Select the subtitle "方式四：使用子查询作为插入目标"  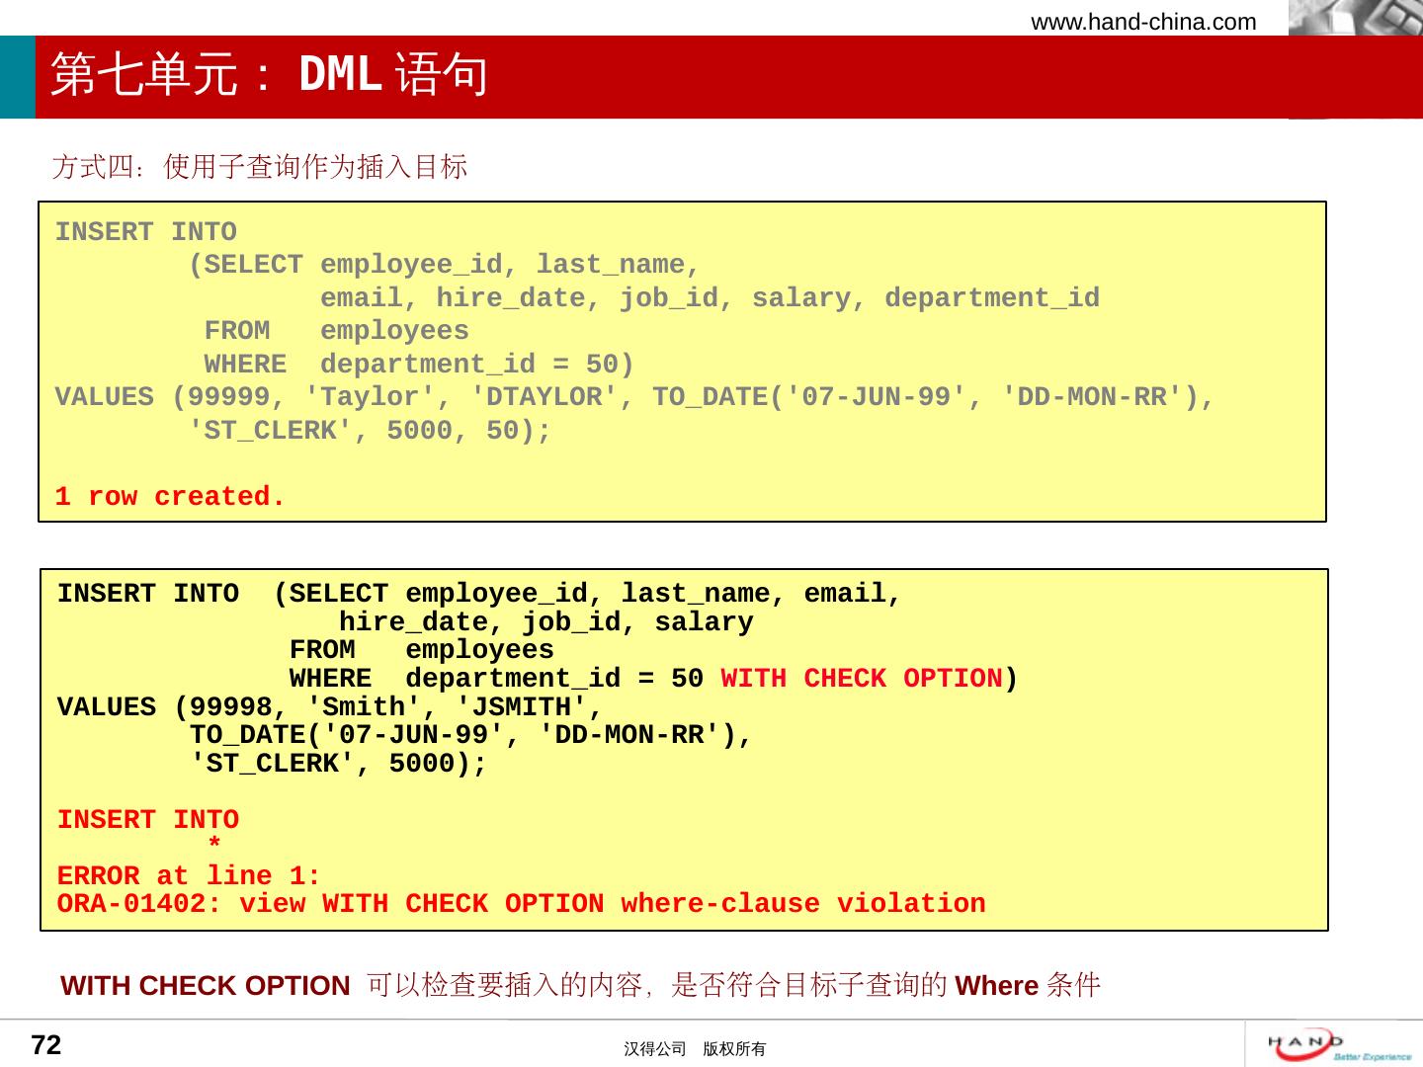[x=260, y=167]
